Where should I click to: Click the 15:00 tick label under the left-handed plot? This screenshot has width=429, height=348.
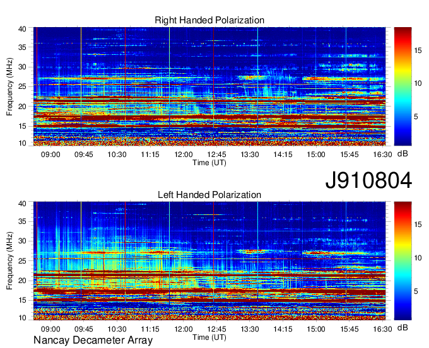coord(316,329)
